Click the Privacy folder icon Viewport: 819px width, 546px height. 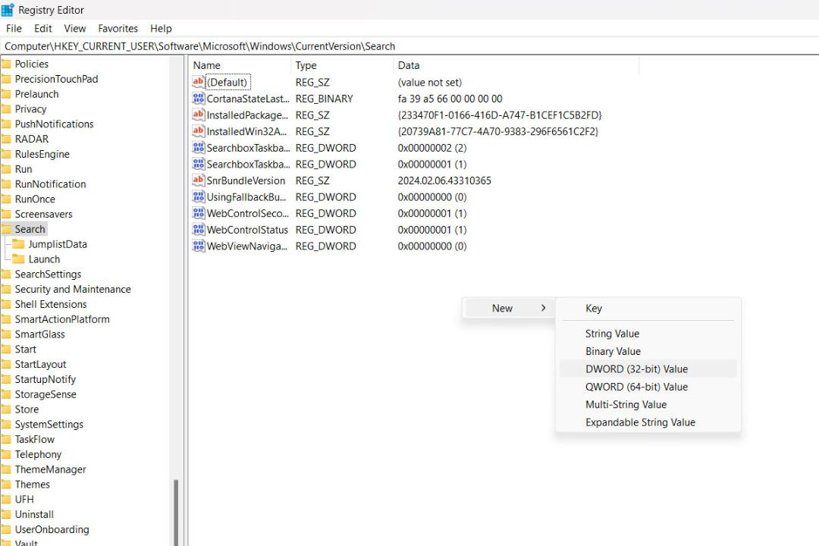pyautogui.click(x=6, y=108)
